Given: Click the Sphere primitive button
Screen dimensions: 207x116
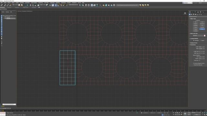Looking at the screenshot, I should (196, 24).
